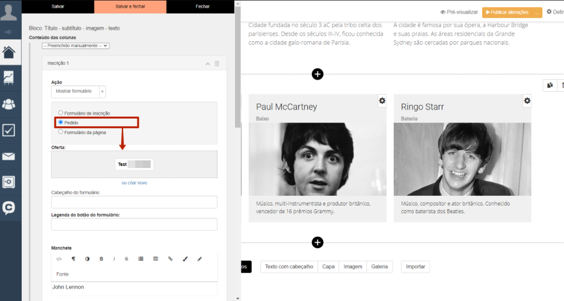Image resolution: width=564 pixels, height=301 pixels.
Task: Open HTML source code view icon
Action: [59, 259]
